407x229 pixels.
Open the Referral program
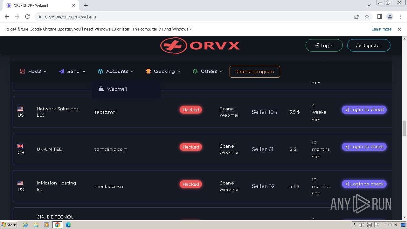tap(255, 72)
